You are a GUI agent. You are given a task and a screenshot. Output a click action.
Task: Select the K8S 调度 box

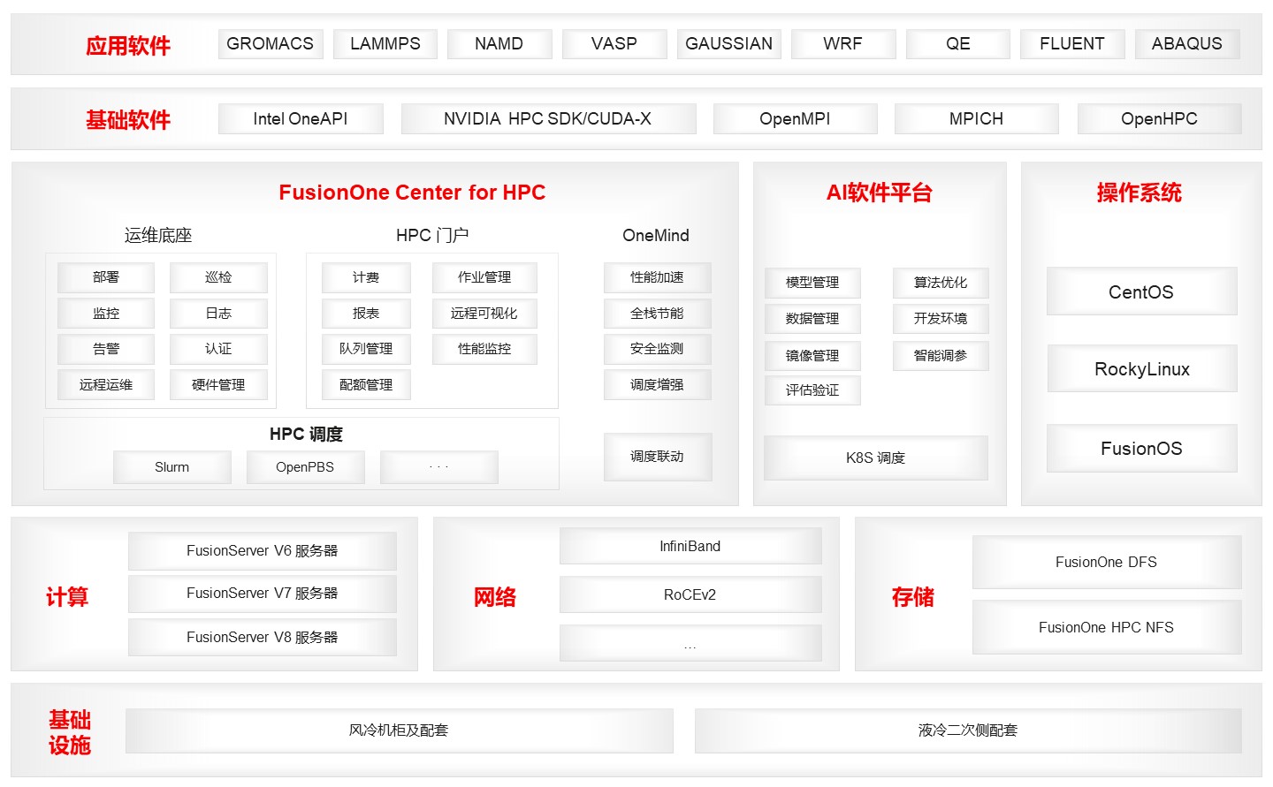pos(876,458)
